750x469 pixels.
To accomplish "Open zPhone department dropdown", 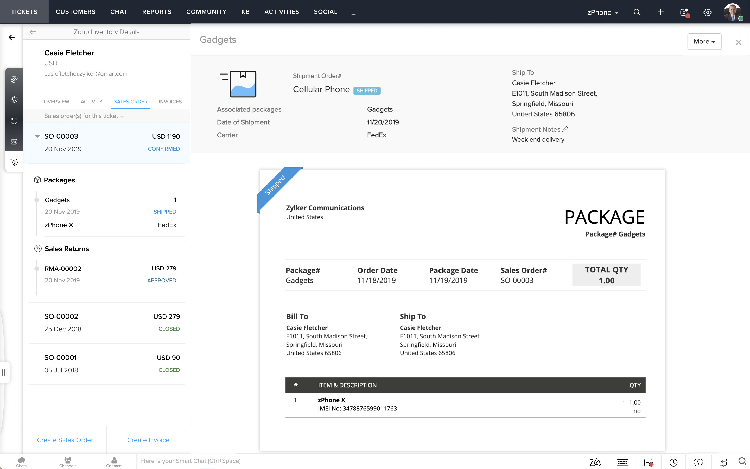I will [x=602, y=12].
